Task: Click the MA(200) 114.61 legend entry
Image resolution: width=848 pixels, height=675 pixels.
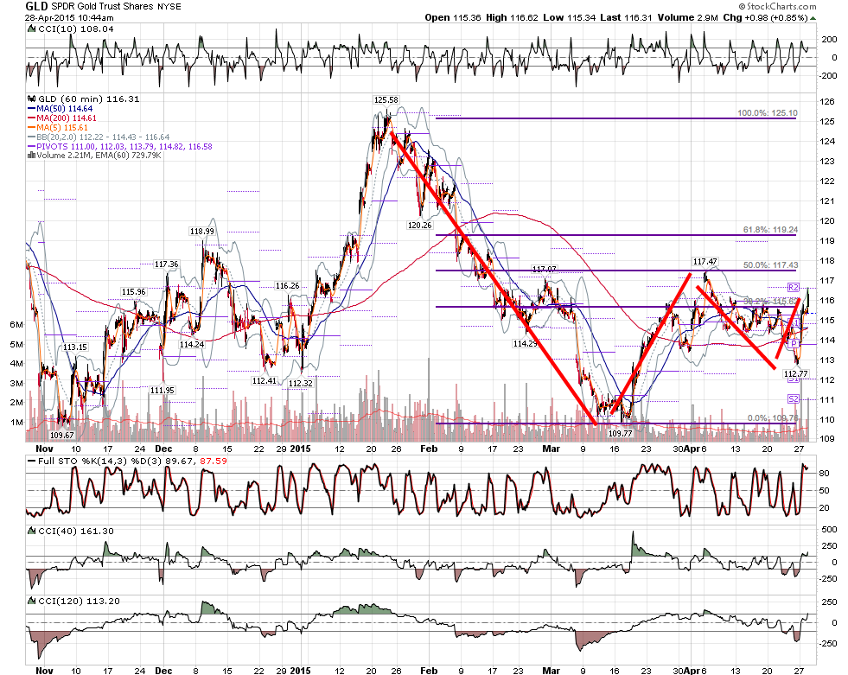Action: pyautogui.click(x=61, y=118)
